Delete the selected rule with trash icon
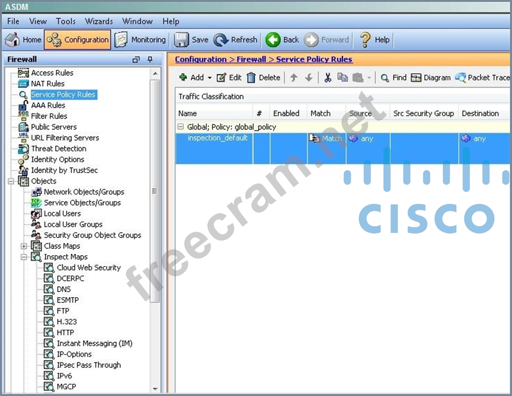 coord(251,78)
